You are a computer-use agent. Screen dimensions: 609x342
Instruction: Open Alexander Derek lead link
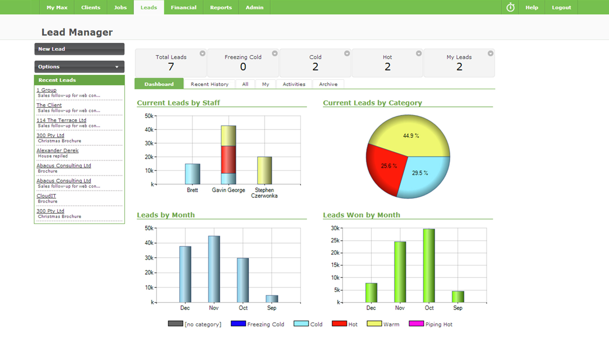pos(57,150)
